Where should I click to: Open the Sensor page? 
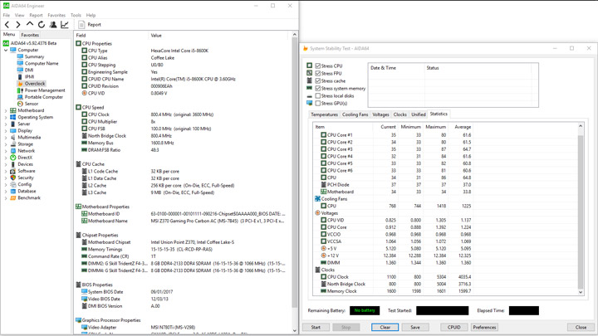(32, 104)
